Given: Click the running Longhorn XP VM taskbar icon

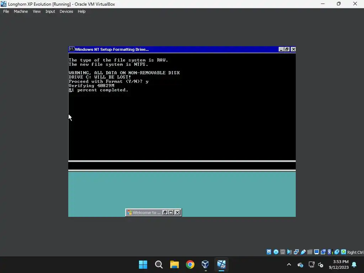Looking at the screenshot, I should [x=221, y=264].
